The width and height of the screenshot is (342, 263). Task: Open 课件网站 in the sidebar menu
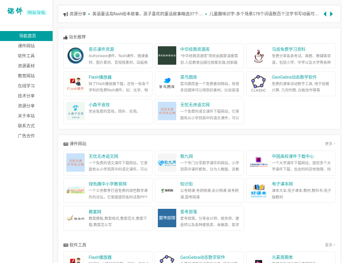click(26, 46)
